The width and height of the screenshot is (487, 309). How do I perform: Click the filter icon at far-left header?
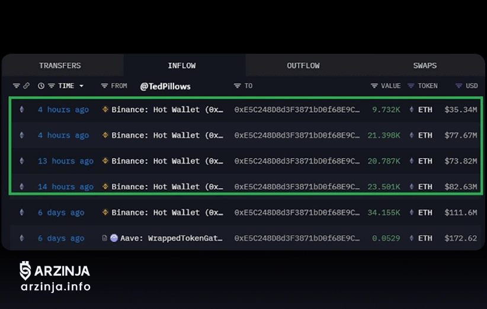point(16,86)
